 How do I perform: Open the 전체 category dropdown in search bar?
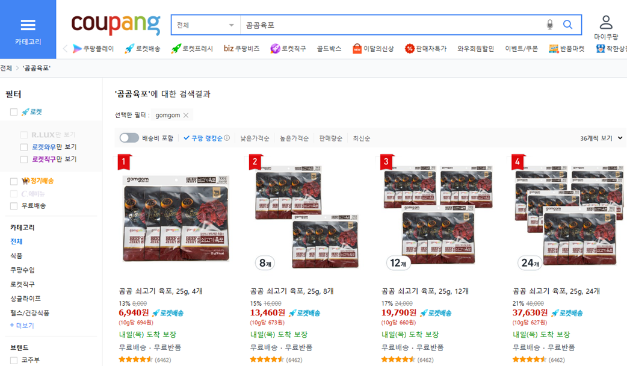pyautogui.click(x=205, y=25)
